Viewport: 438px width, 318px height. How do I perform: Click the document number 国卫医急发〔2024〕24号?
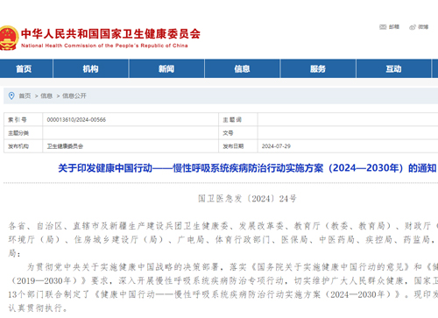pyautogui.click(x=247, y=199)
